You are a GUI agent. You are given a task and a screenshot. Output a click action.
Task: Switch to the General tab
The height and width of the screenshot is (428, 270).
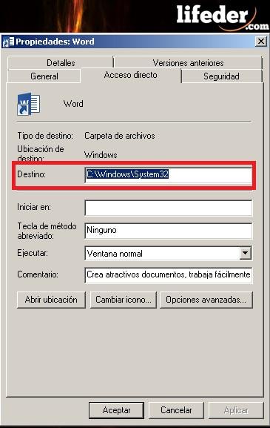pos(44,76)
